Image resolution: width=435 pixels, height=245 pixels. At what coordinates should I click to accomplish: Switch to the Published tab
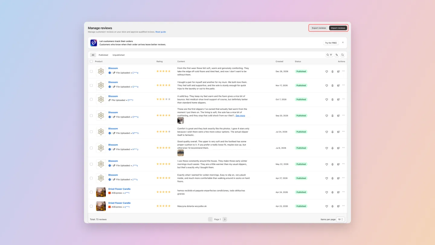103,55
